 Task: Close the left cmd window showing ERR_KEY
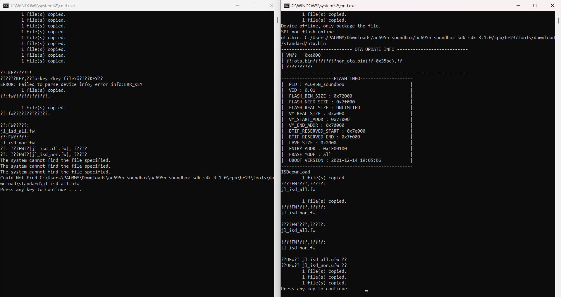[x=271, y=6]
